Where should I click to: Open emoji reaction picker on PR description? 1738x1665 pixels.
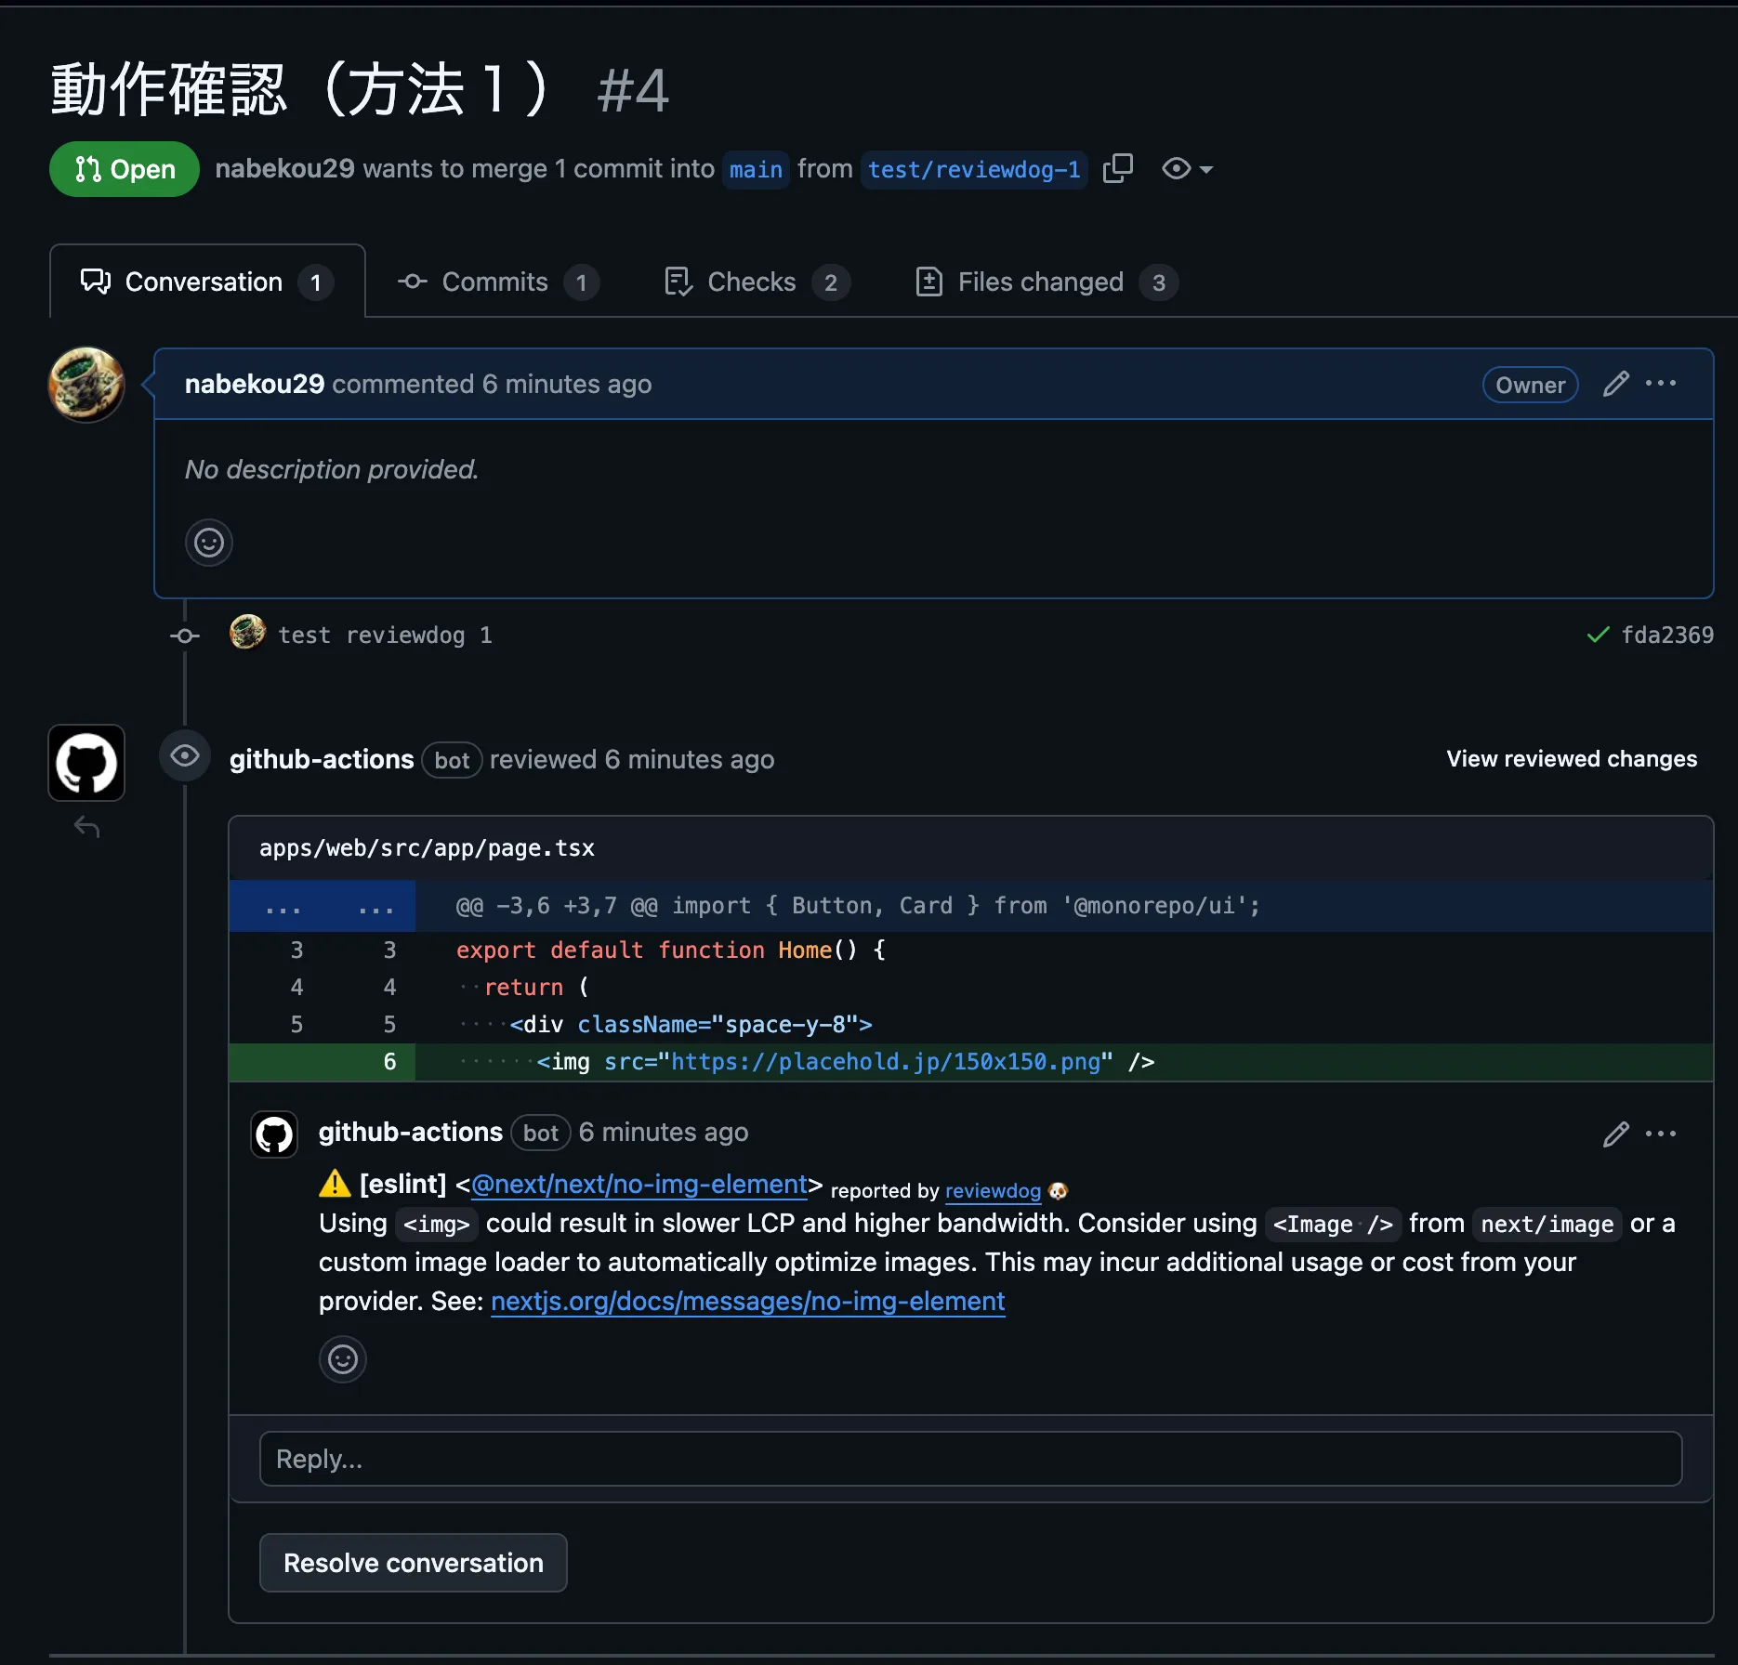[208, 543]
